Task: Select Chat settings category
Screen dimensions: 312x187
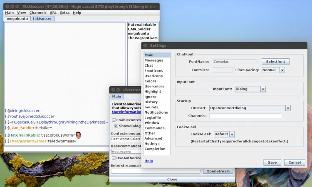Action: coord(157,65)
